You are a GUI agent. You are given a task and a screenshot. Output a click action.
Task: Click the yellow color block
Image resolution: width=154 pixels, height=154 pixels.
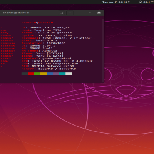[44, 74]
